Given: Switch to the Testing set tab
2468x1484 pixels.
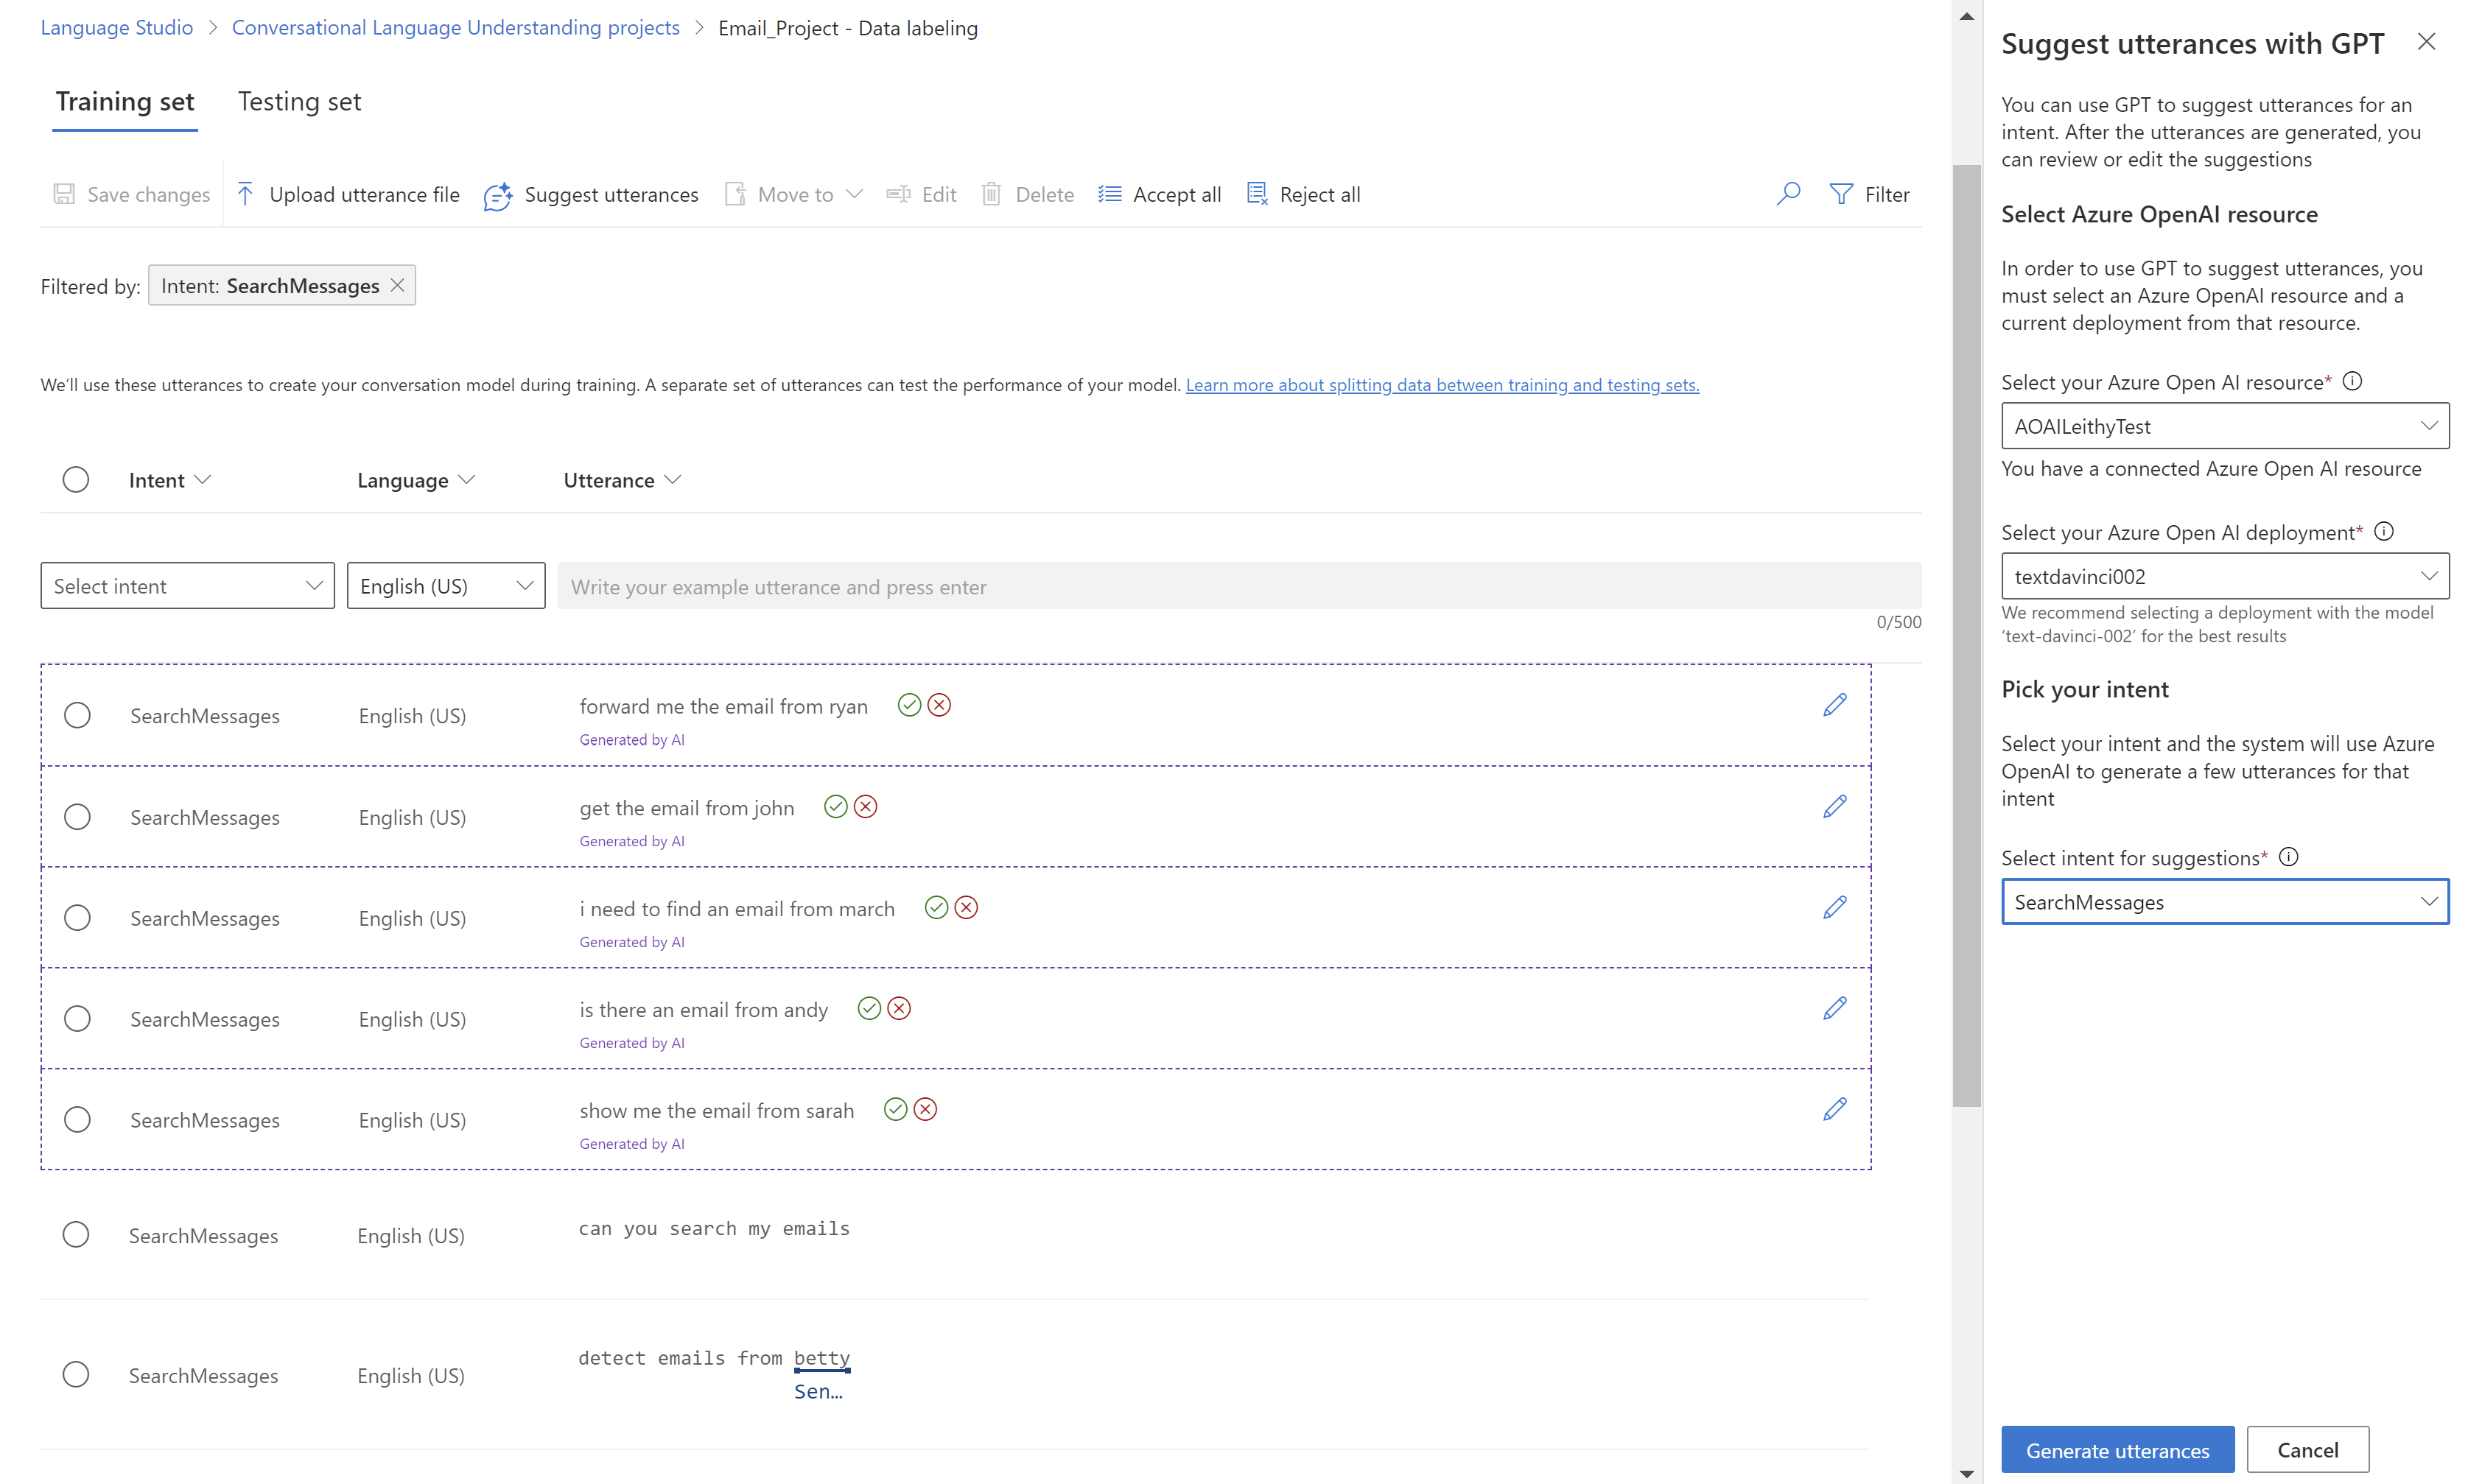Looking at the screenshot, I should (x=299, y=102).
